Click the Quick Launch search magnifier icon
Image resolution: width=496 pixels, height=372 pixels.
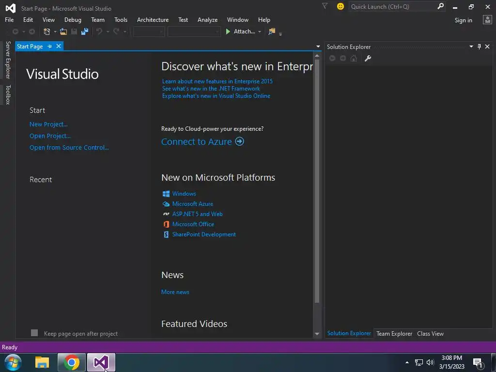(440, 6)
